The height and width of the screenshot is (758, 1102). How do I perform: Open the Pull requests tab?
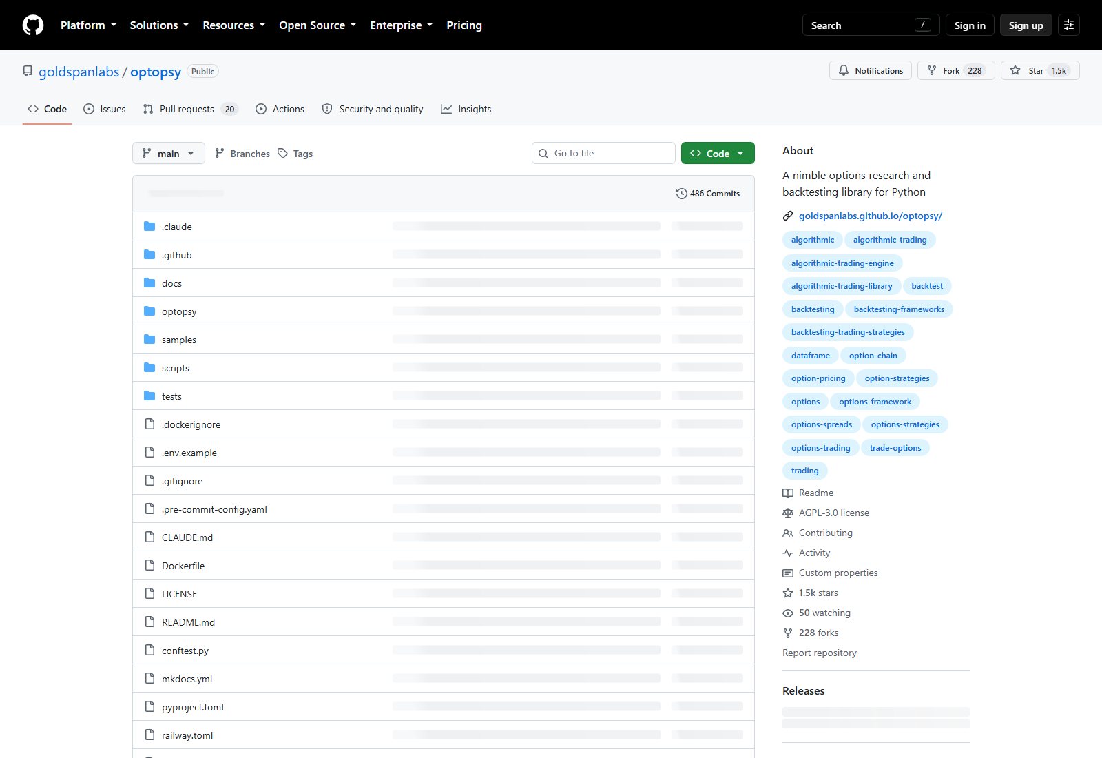click(x=190, y=109)
